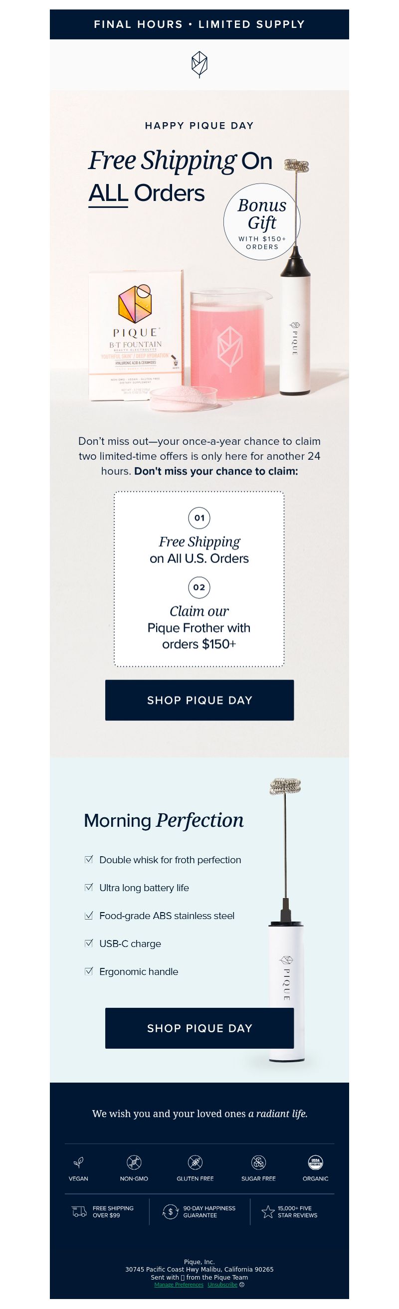Image resolution: width=399 pixels, height=1309 pixels.
Task: Click Shop Pique Day button under Morning Perfection
Action: (199, 1028)
